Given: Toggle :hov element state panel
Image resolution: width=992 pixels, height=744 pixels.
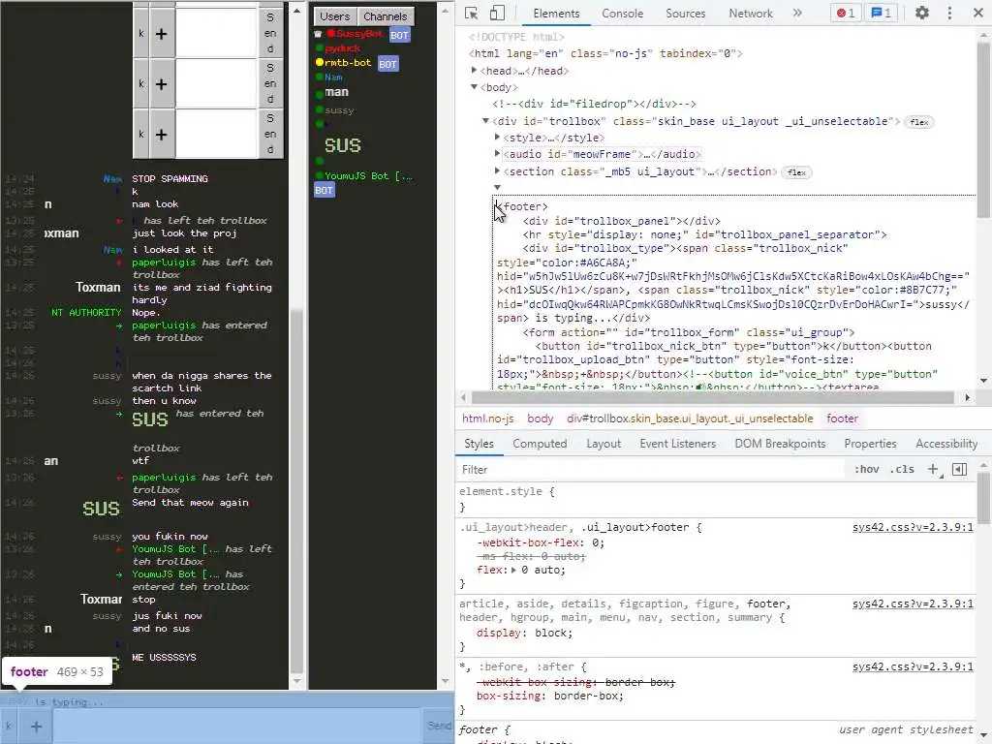Looking at the screenshot, I should (x=866, y=470).
